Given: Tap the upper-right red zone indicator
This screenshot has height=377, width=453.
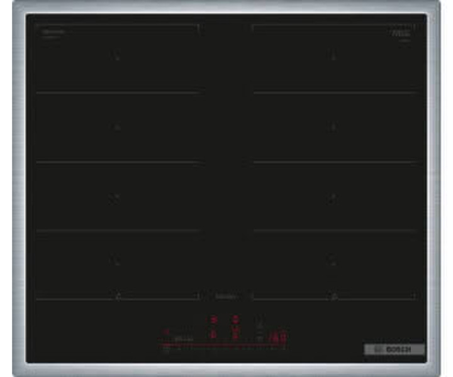Looking at the screenshot, I should pos(235,319).
